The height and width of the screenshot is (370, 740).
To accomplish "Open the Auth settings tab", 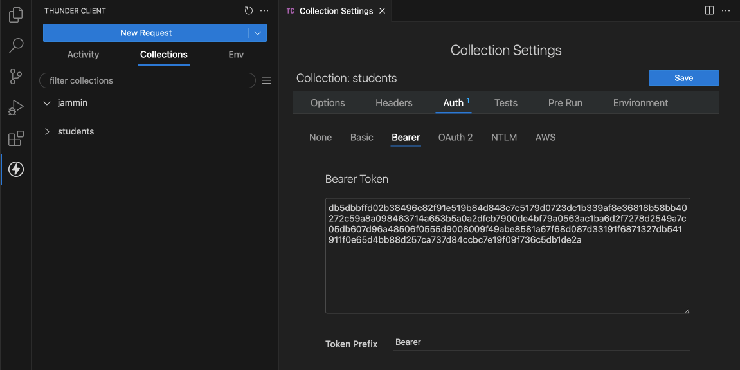I will 453,102.
